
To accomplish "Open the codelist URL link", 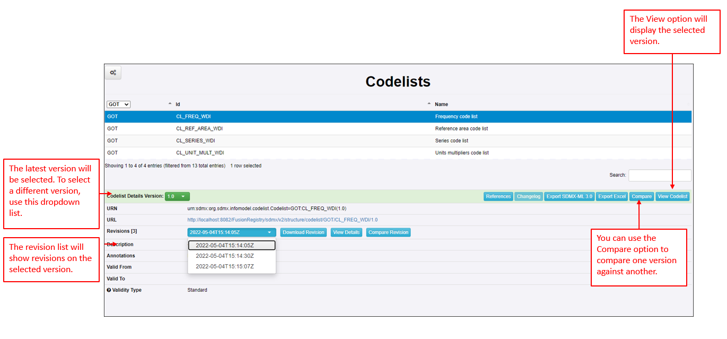I will click(x=282, y=220).
